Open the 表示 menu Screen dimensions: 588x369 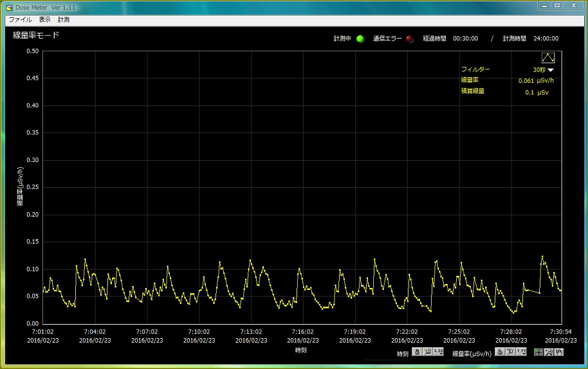click(44, 20)
